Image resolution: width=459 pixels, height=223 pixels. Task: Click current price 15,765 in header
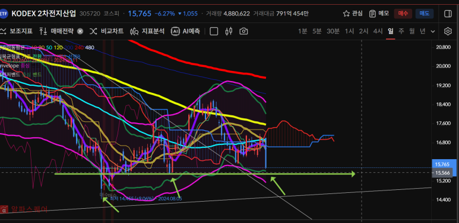140,14
